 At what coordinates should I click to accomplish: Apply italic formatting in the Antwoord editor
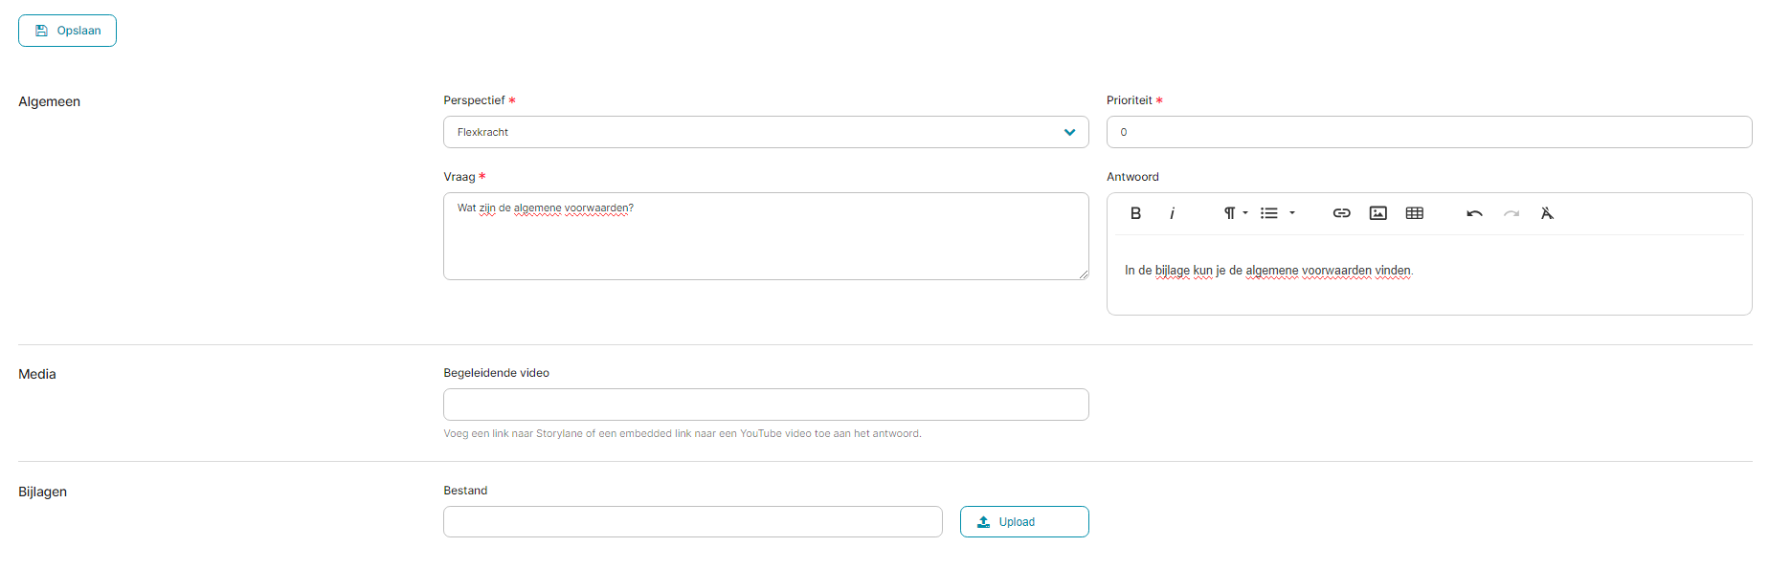1172,213
